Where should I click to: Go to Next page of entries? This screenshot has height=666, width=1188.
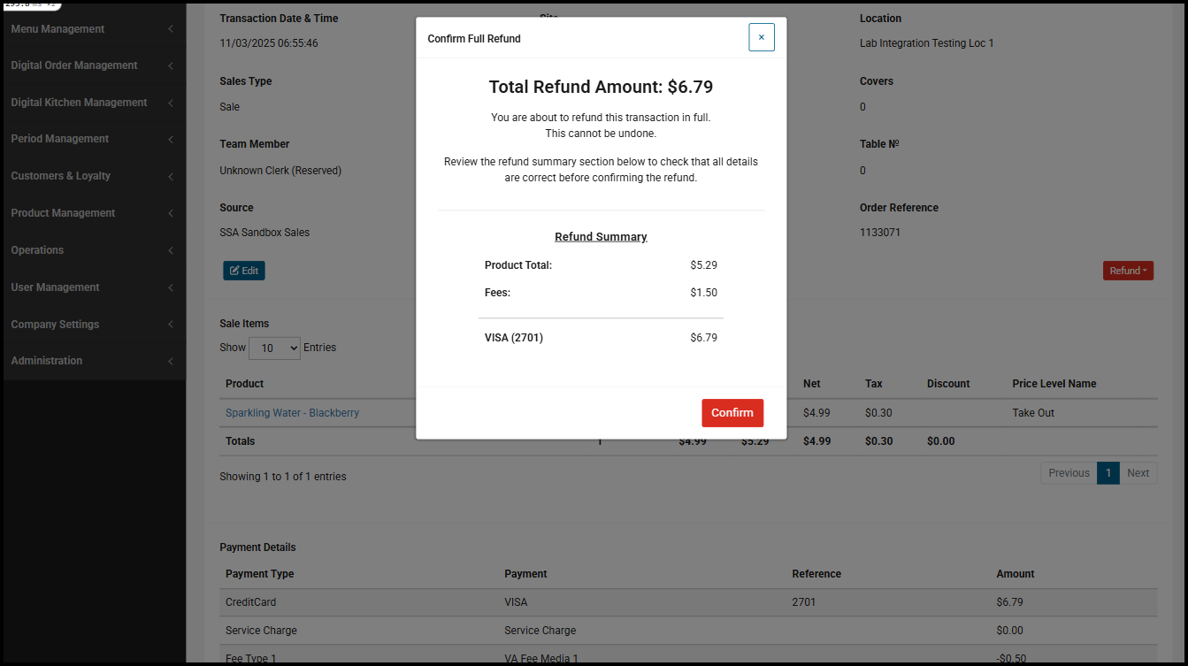[x=1138, y=473]
